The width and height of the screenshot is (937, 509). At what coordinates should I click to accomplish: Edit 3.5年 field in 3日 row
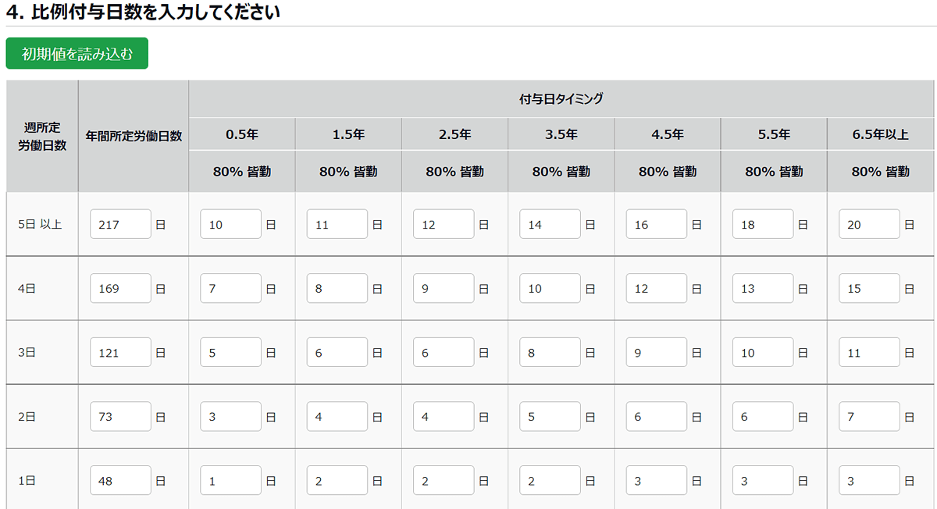[x=550, y=352]
